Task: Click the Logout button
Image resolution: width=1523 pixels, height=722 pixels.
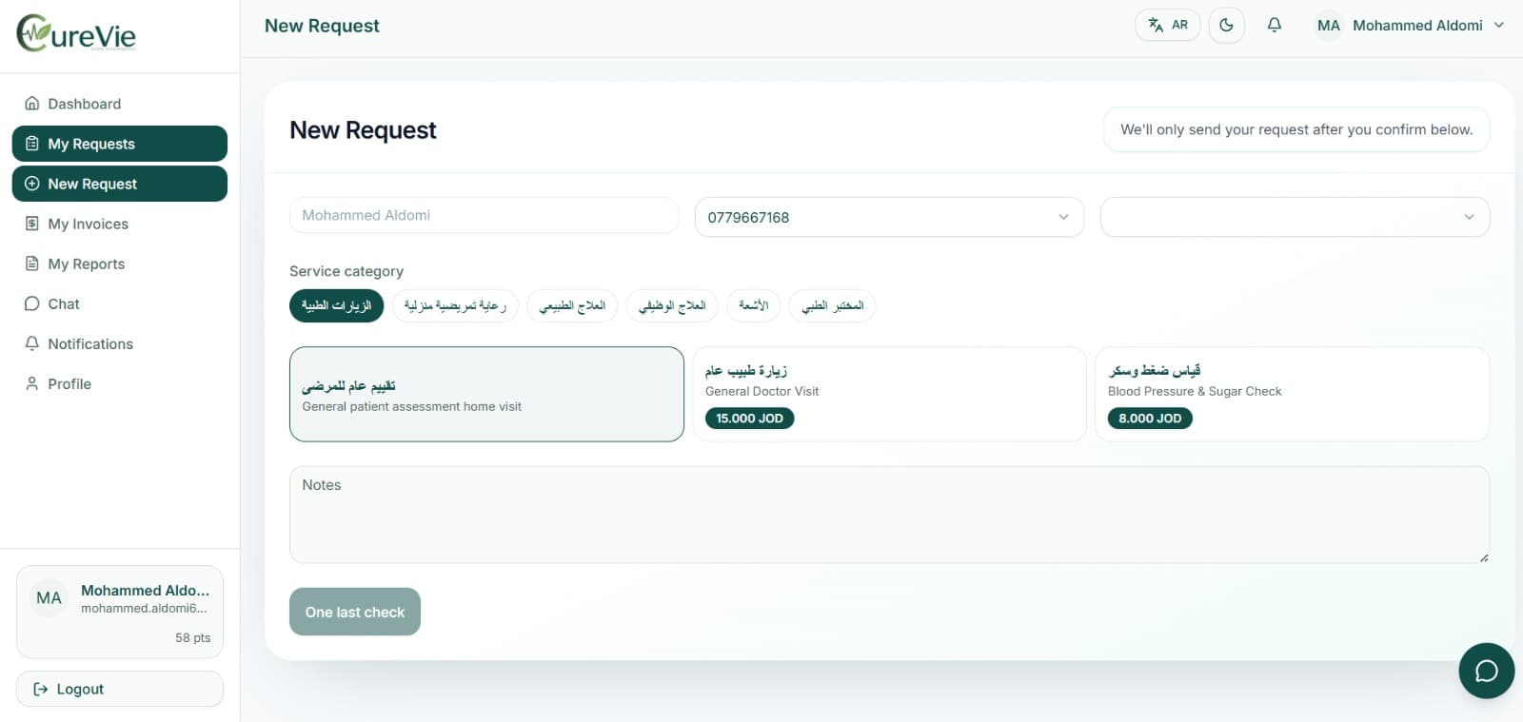Action: click(x=120, y=689)
